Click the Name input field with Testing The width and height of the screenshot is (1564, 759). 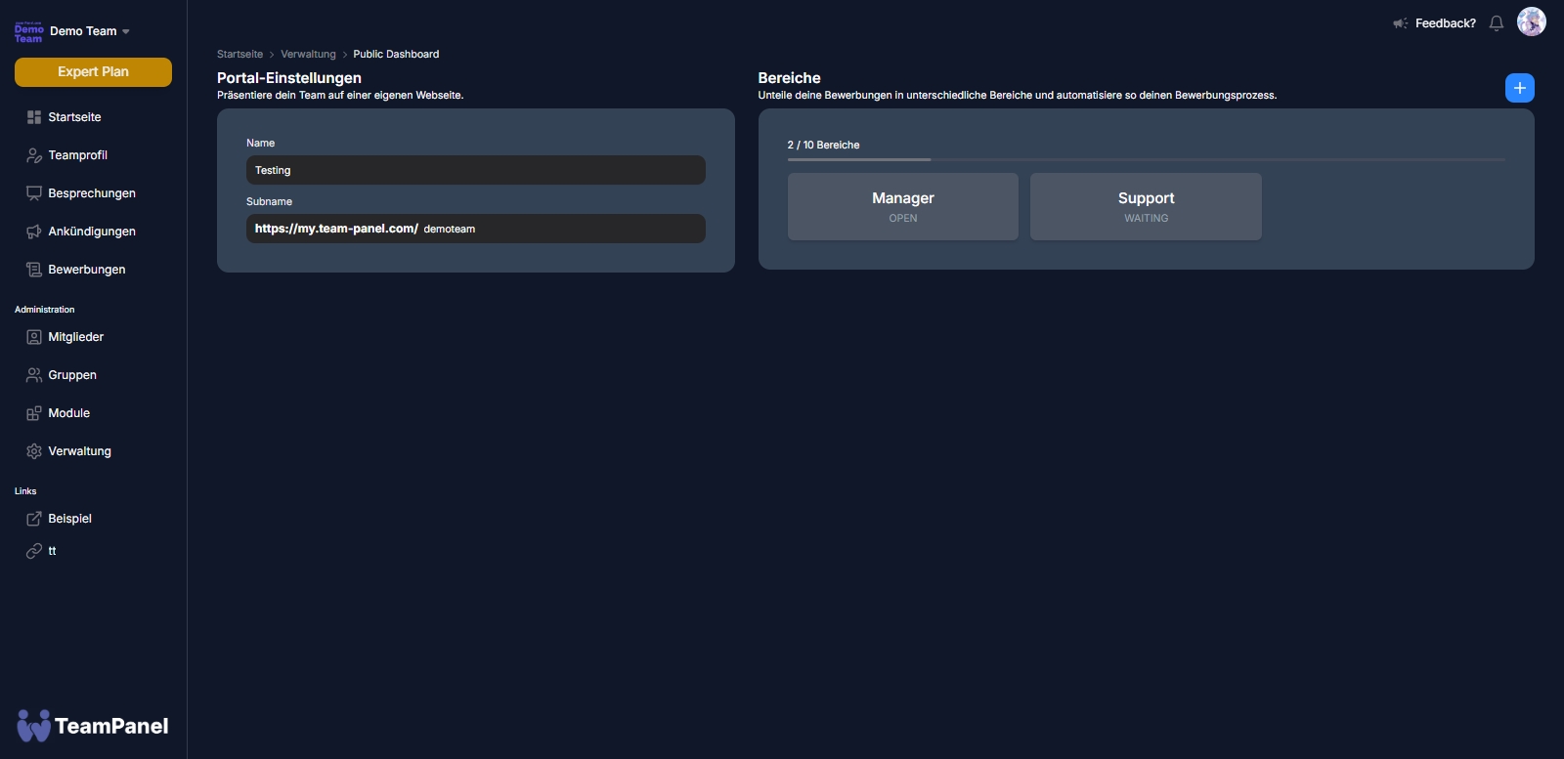pyautogui.click(x=475, y=170)
